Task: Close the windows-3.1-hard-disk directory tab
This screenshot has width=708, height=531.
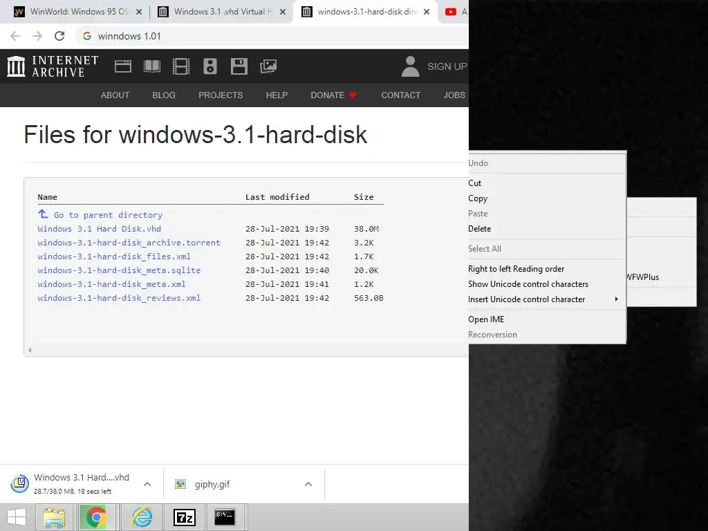Action: click(426, 12)
